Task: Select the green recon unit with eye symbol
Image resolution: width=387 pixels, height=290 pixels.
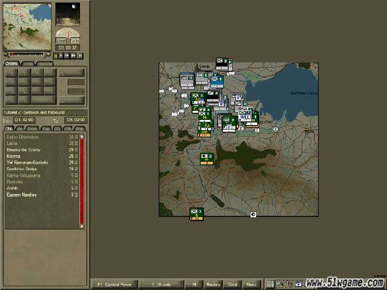Action: click(x=206, y=159)
